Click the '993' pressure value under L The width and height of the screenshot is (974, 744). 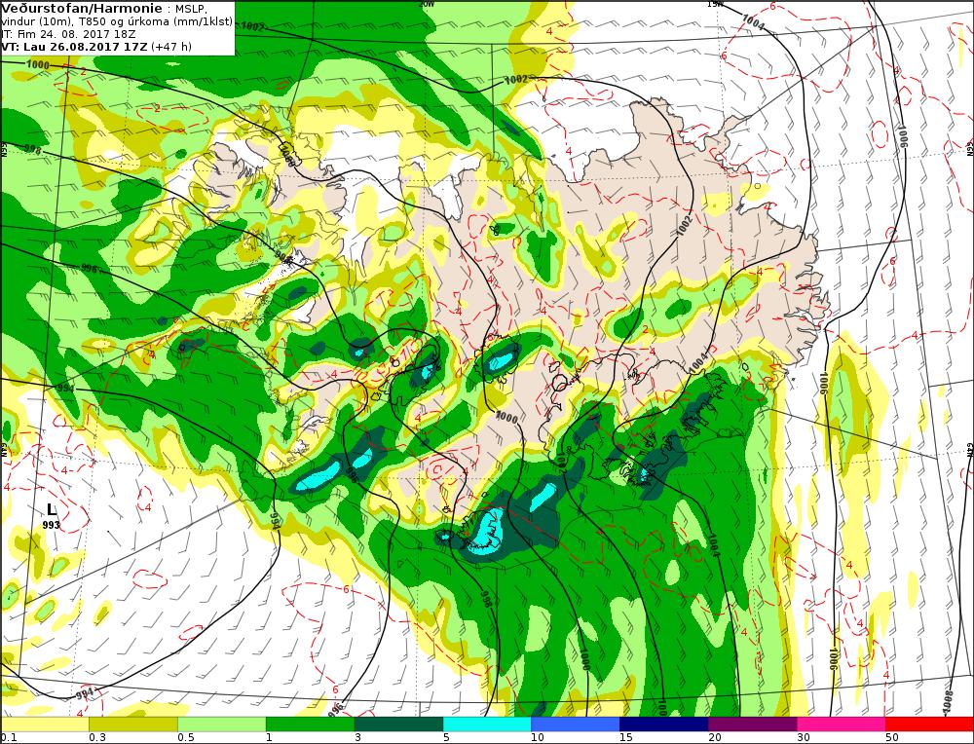(51, 525)
